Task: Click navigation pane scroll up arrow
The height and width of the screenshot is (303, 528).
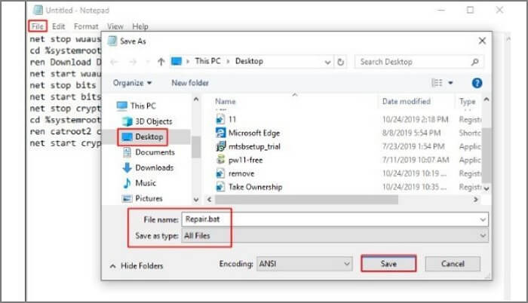Action: [196, 99]
